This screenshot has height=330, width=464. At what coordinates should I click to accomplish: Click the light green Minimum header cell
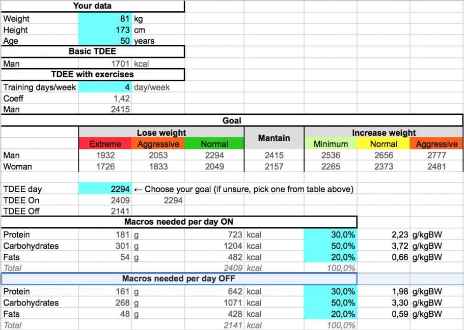point(331,144)
